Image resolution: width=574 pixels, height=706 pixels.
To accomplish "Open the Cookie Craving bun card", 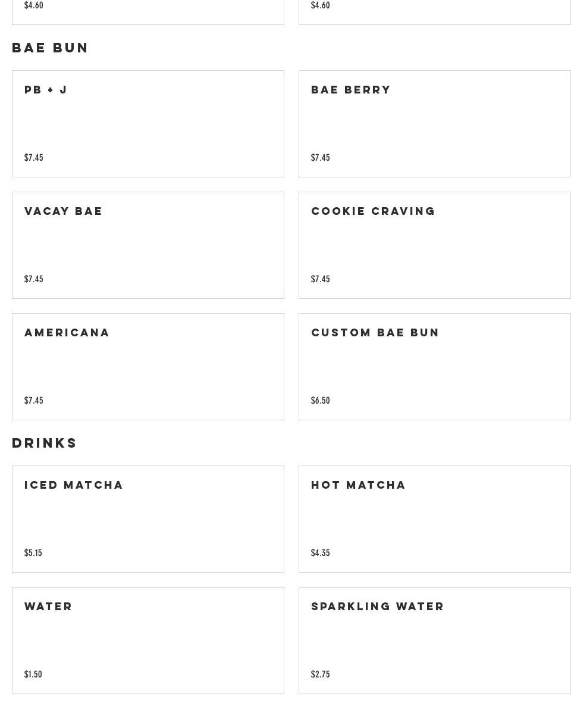I will click(x=434, y=245).
